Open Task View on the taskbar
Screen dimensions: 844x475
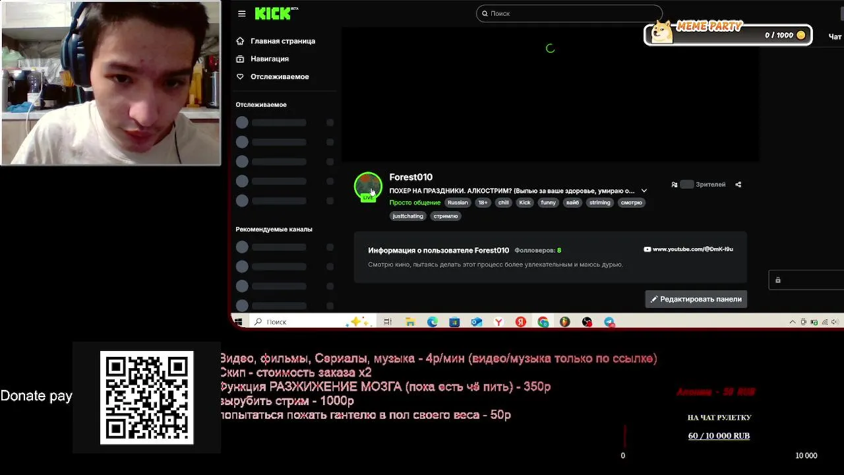point(388,321)
